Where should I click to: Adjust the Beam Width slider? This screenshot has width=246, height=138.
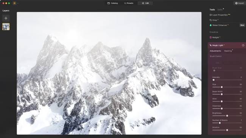click(227, 94)
